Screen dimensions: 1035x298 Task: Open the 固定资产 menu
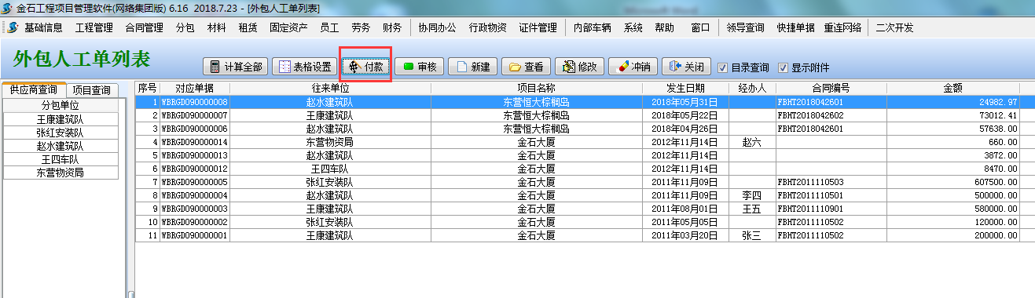pyautogui.click(x=288, y=27)
